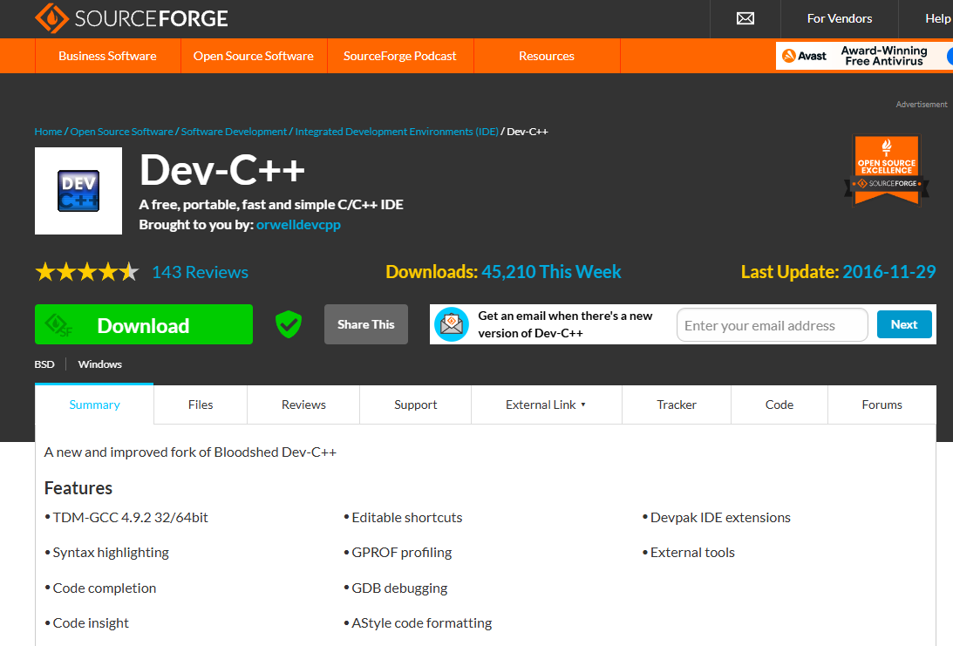Screen dimensions: 953x646
Task: Click the 'Code insight' feature
Action: click(91, 623)
